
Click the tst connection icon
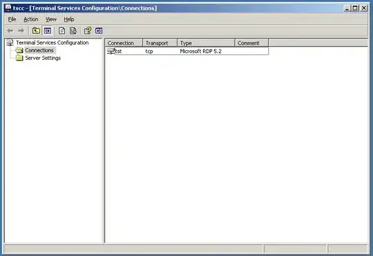pyautogui.click(x=111, y=51)
